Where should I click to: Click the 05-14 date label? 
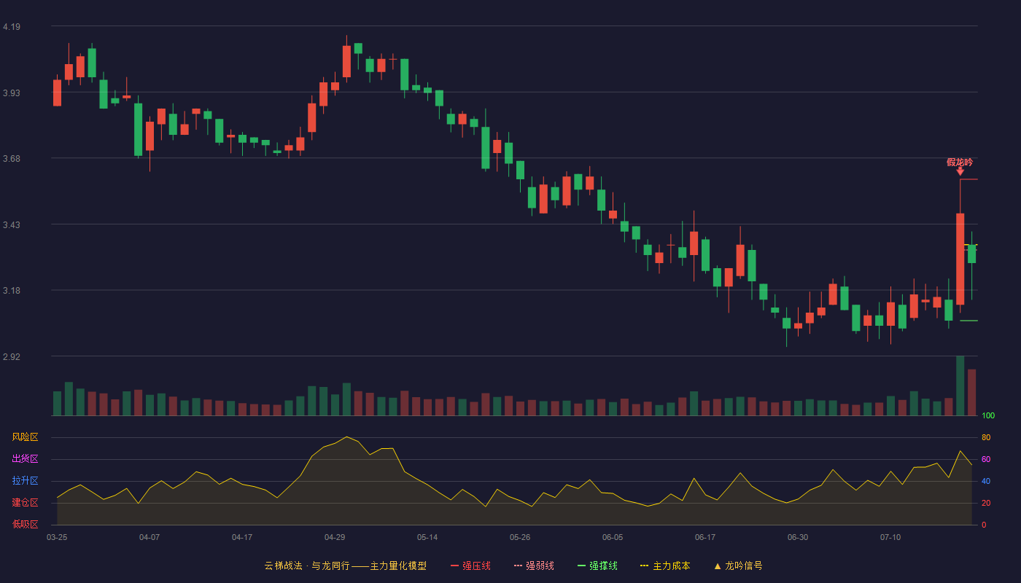click(427, 537)
